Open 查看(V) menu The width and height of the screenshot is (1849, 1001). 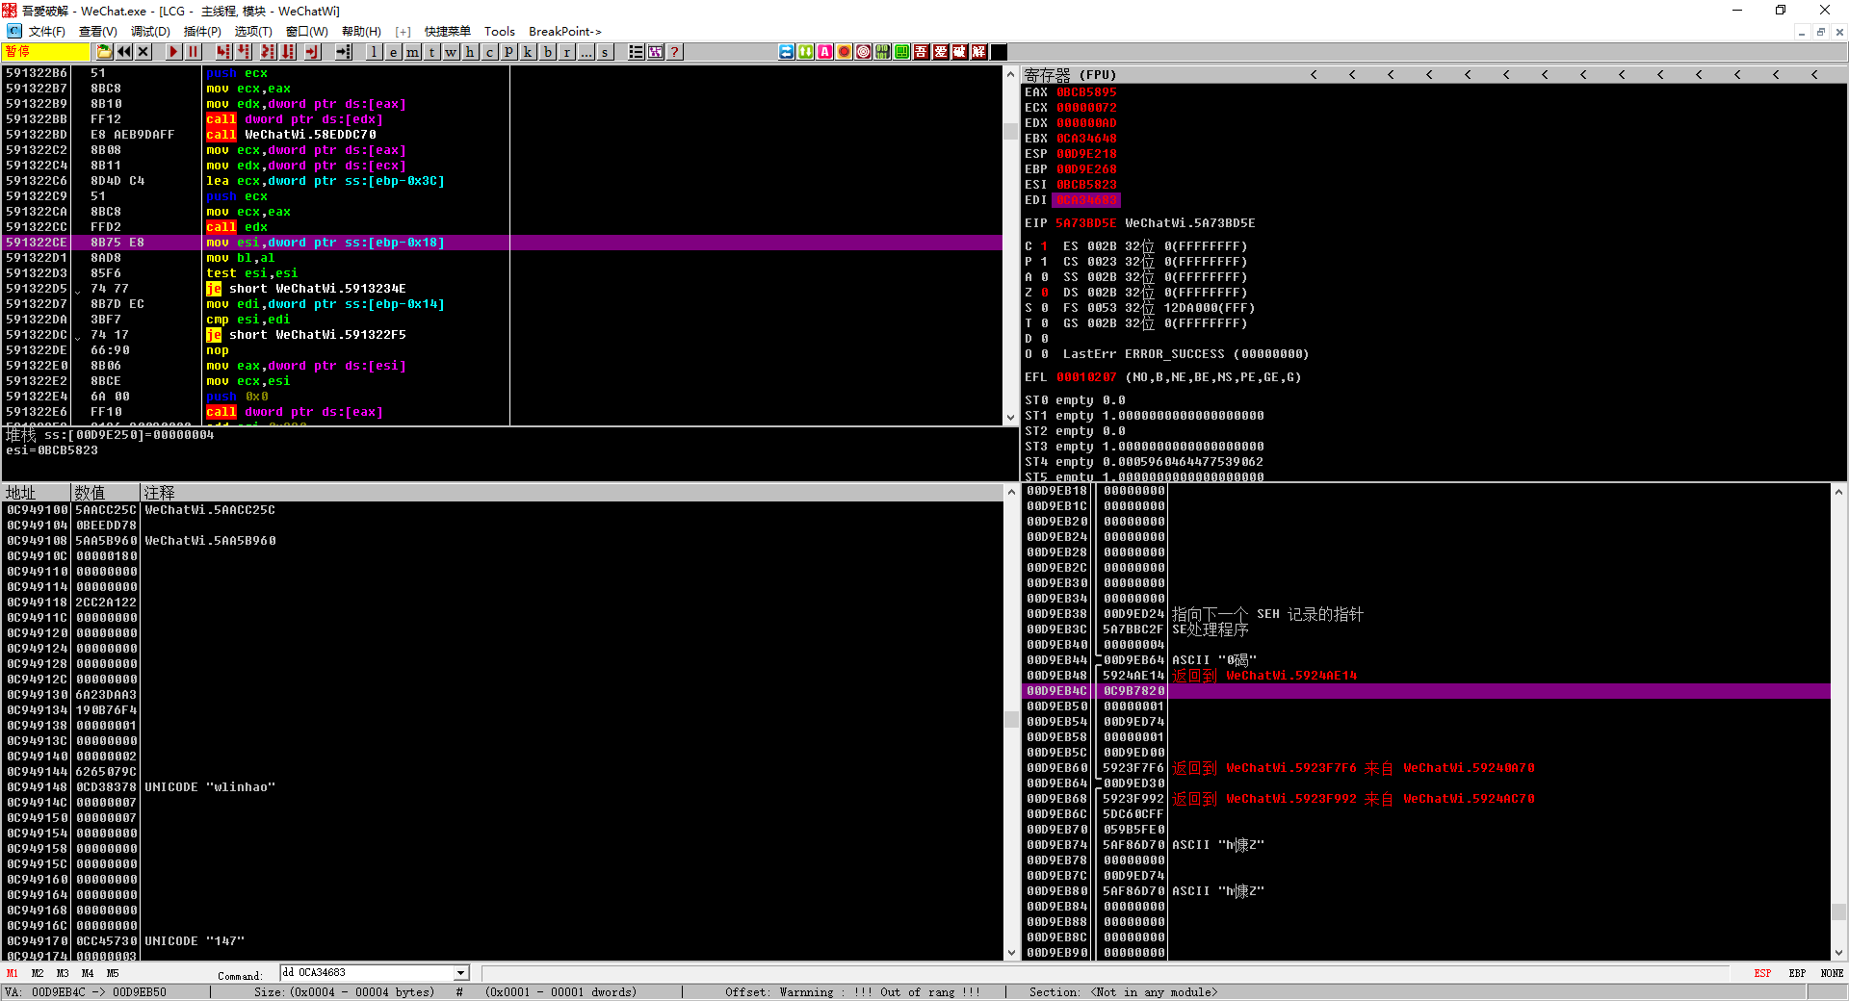point(98,32)
